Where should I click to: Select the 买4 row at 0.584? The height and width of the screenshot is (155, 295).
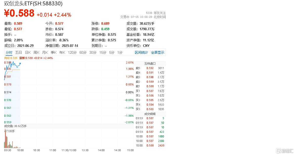150,105
